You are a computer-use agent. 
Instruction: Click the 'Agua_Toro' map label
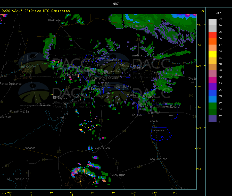[x=28, y=66]
